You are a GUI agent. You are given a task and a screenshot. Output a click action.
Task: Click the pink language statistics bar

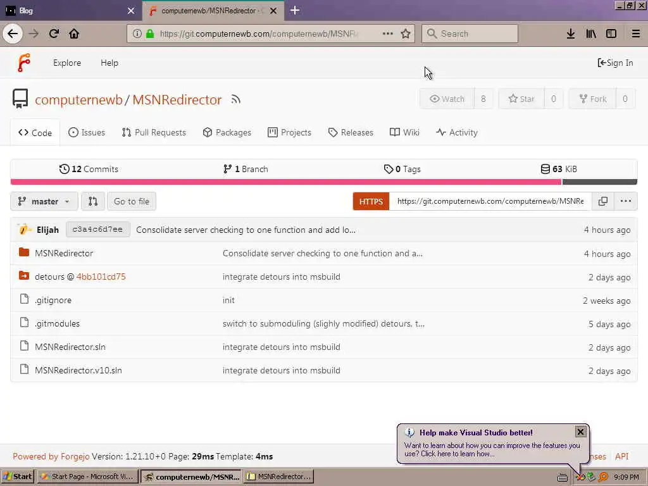(x=286, y=182)
